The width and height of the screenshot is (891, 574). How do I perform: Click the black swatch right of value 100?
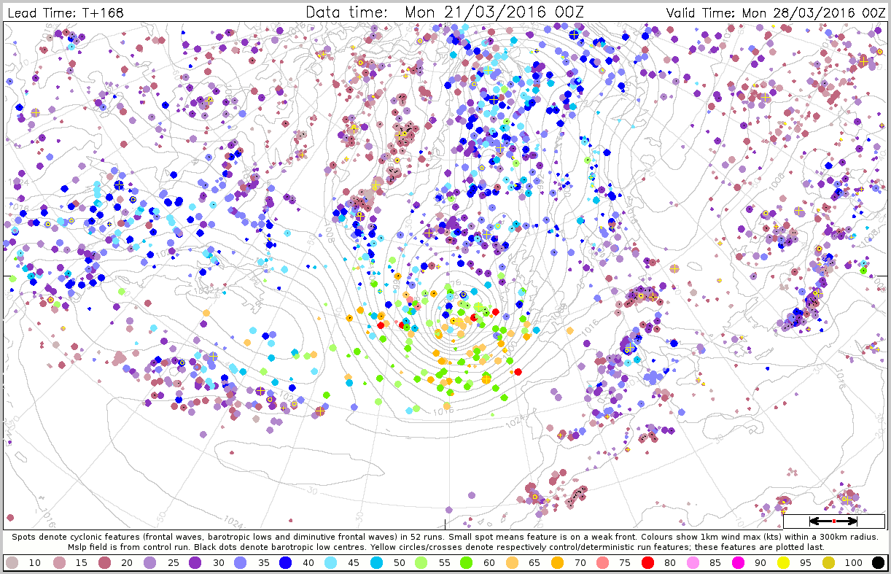[878, 563]
